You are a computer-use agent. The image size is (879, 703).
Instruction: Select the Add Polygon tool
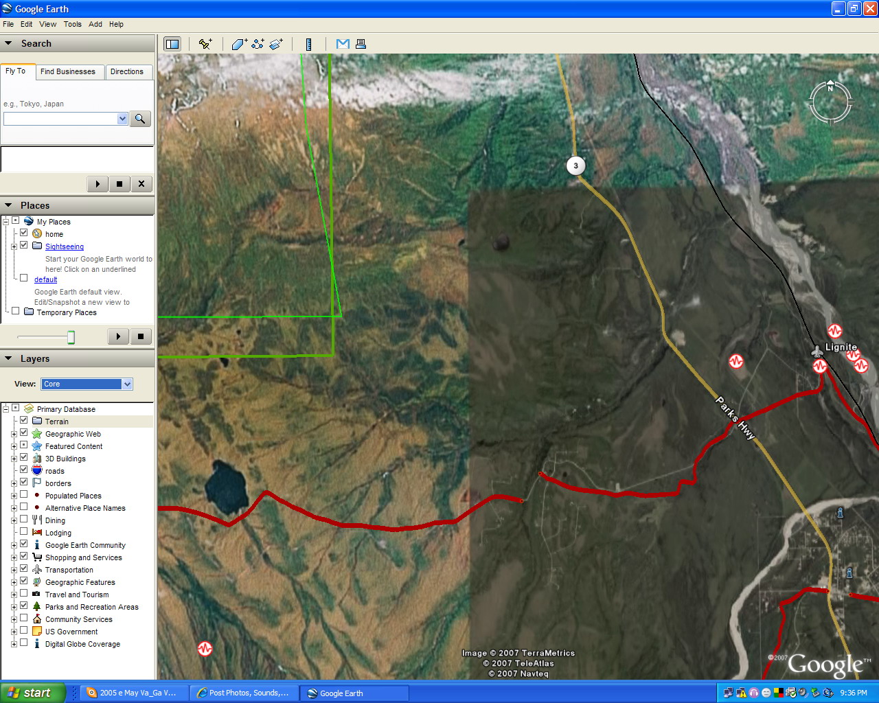(x=239, y=44)
